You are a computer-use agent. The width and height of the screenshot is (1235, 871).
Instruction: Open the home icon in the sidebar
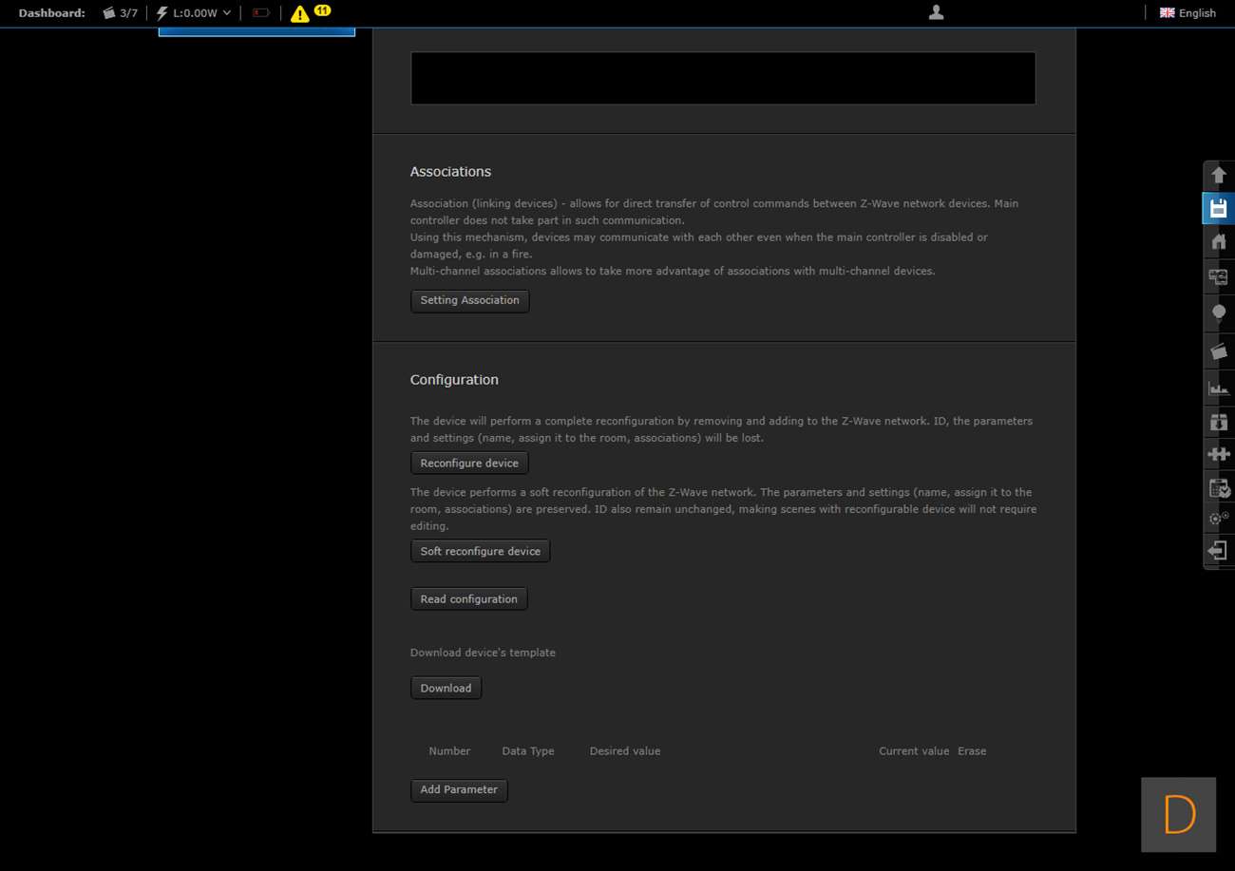click(1219, 241)
